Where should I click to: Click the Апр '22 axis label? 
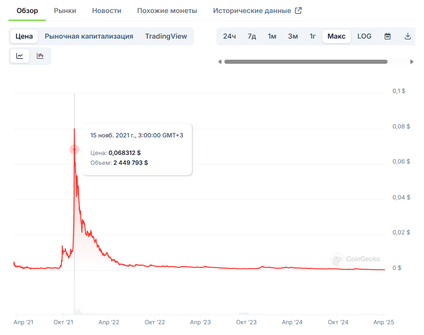(109, 322)
